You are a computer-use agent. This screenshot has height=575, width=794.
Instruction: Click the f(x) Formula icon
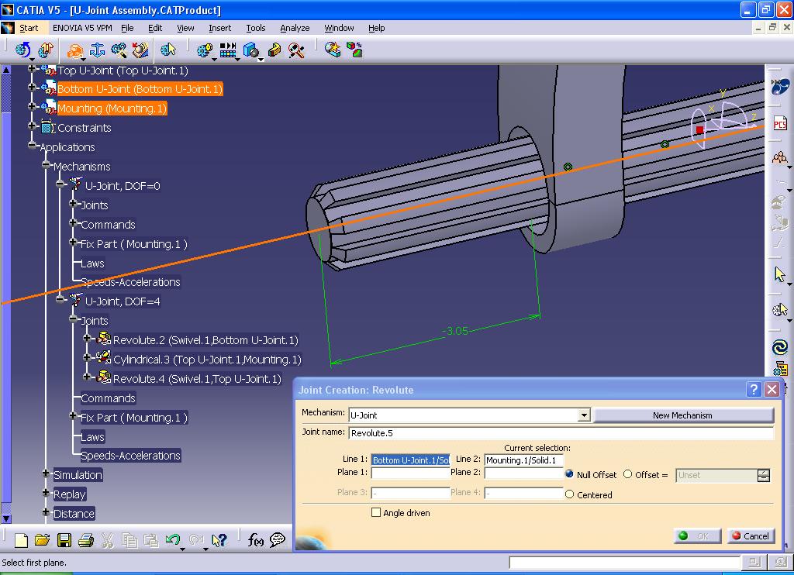pos(256,540)
